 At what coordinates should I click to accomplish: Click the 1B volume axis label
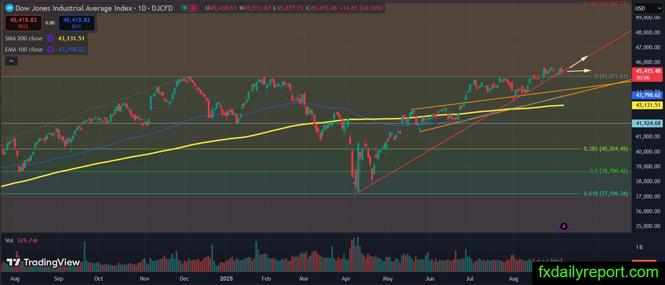click(639, 247)
